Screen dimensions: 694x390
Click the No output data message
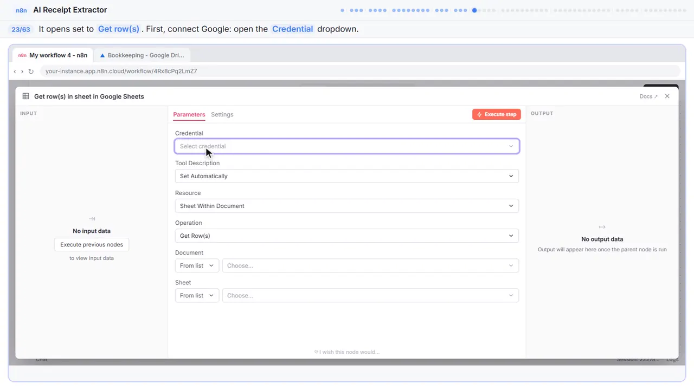(602, 239)
